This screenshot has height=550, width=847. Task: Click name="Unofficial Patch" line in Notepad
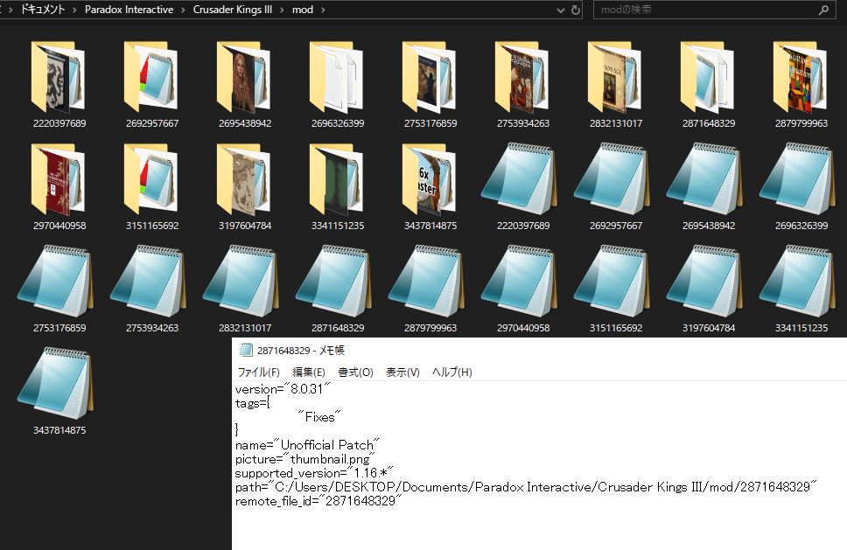point(307,445)
